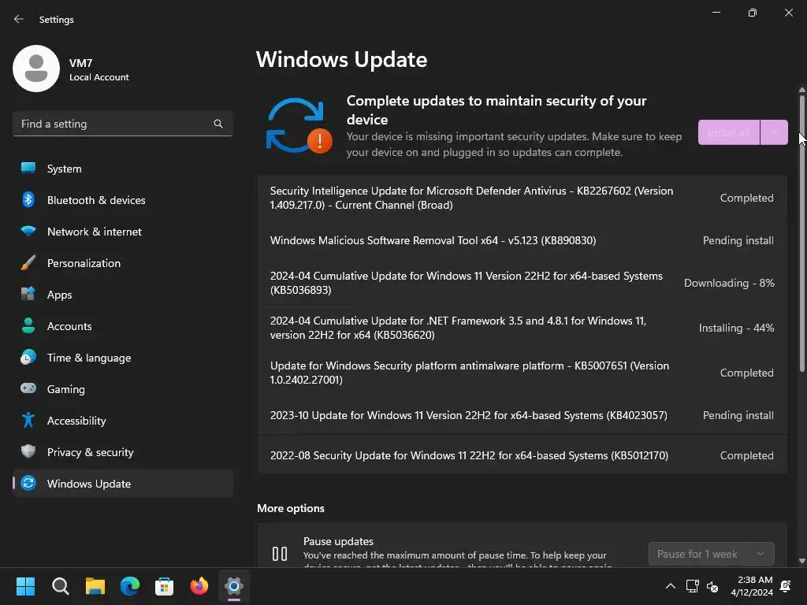This screenshot has height=605, width=807.
Task: Launch Microsoft Edge from taskbar
Action: tap(130, 586)
